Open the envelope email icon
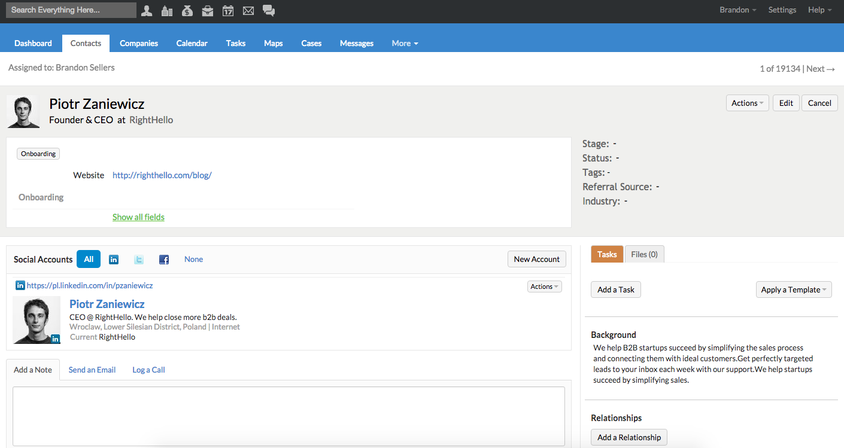 pos(248,10)
